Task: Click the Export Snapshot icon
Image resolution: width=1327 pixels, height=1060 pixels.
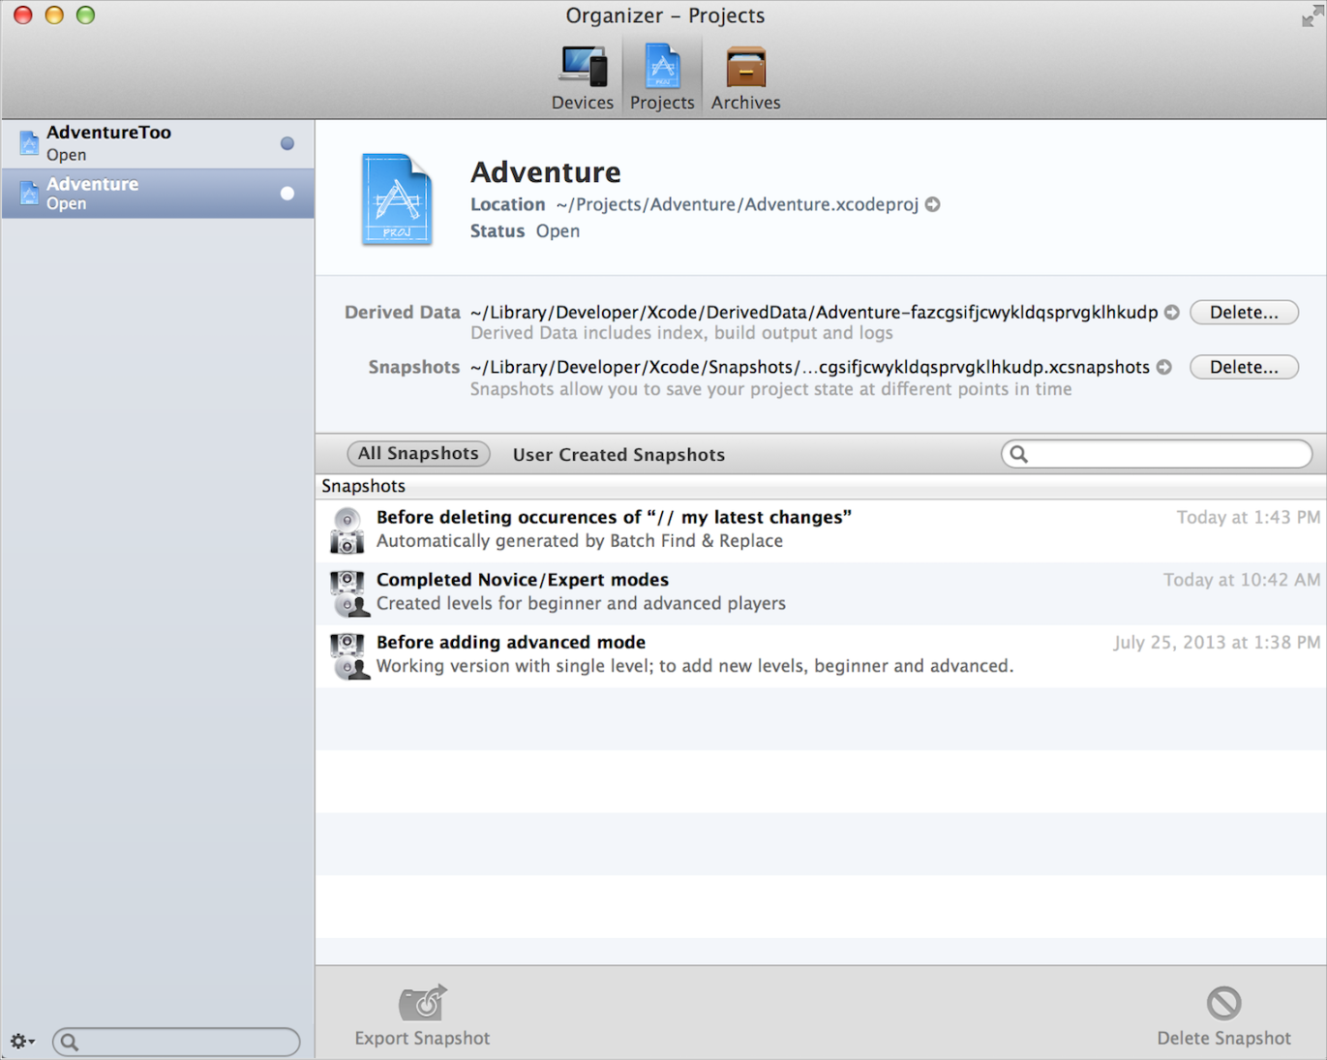Action: click(x=422, y=1004)
